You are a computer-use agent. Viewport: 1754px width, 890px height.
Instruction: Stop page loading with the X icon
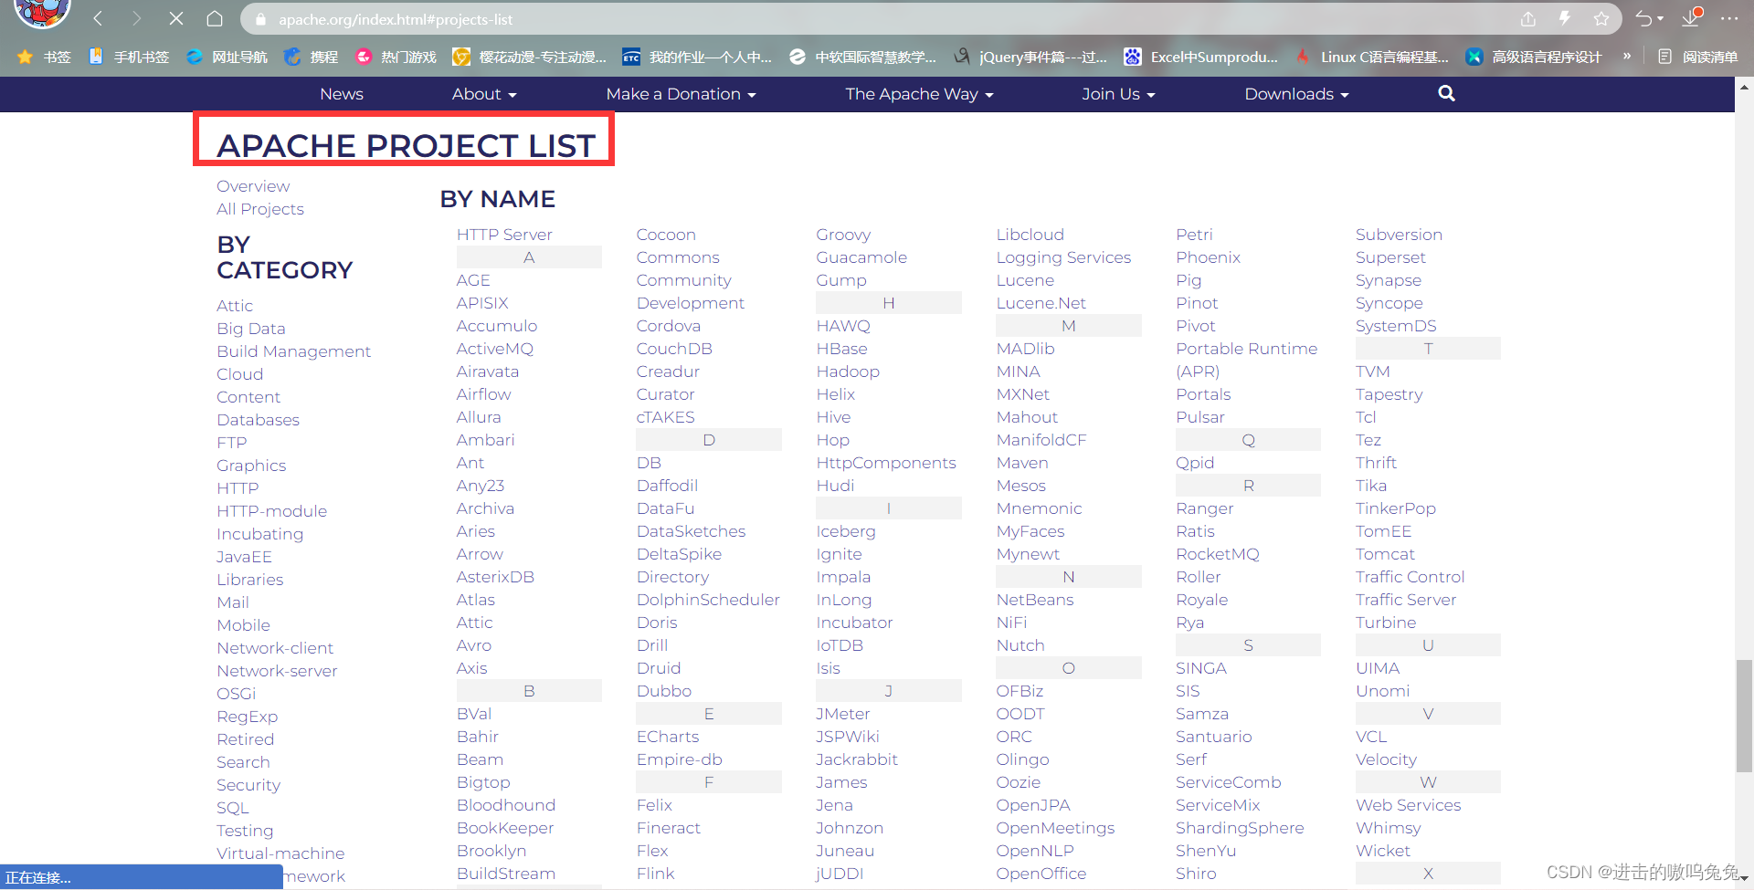point(176,18)
